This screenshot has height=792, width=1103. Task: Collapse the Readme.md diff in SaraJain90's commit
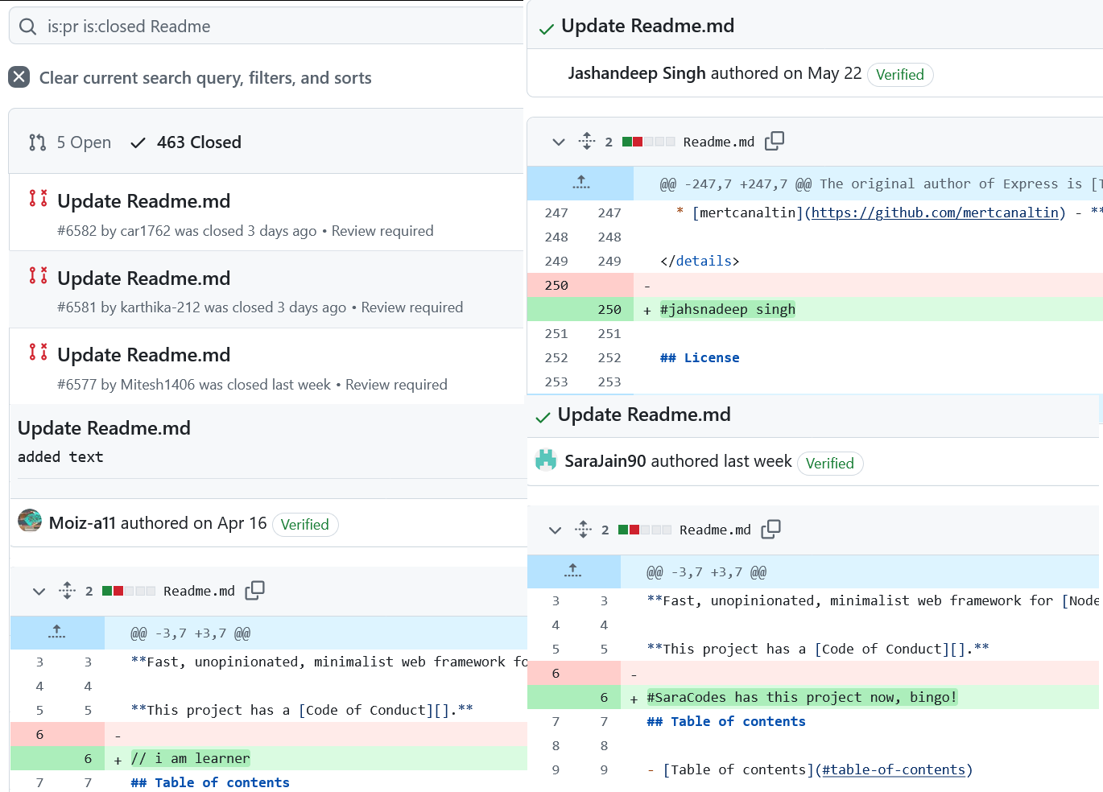[x=555, y=530]
